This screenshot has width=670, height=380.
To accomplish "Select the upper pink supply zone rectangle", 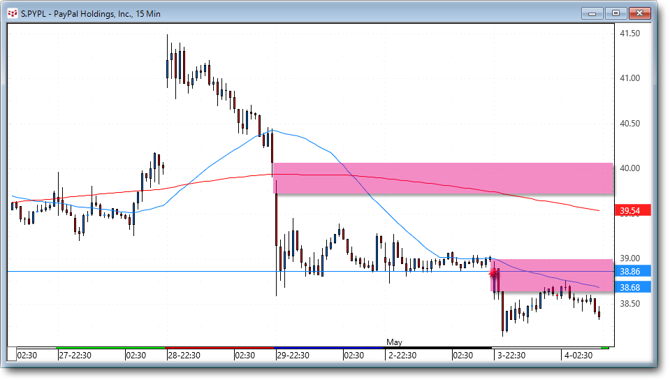I will click(443, 178).
